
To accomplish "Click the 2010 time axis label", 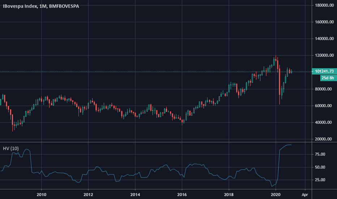I will (x=42, y=195).
